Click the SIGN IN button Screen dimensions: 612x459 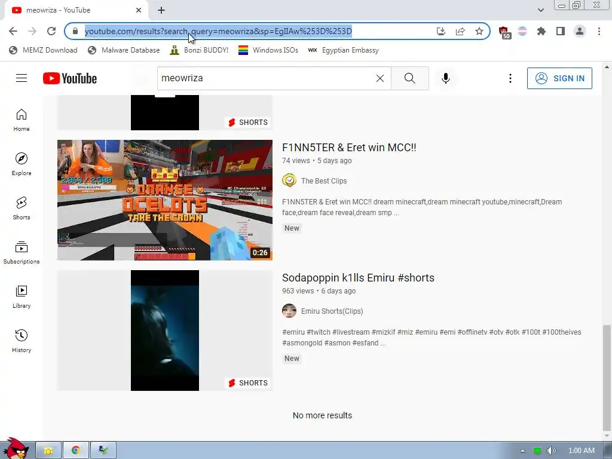(x=559, y=78)
